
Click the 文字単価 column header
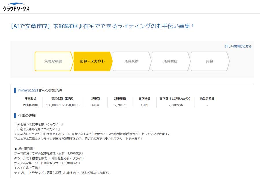(144, 99)
